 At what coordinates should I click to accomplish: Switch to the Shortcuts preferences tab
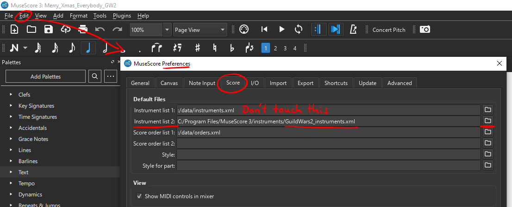336,83
